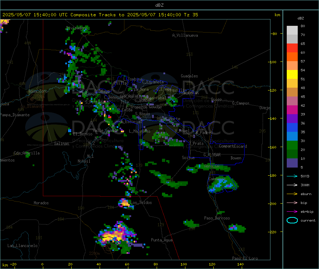Pick the yellow 51-54 dBZ swatch
The image size is (319, 269).
tap(292, 75)
